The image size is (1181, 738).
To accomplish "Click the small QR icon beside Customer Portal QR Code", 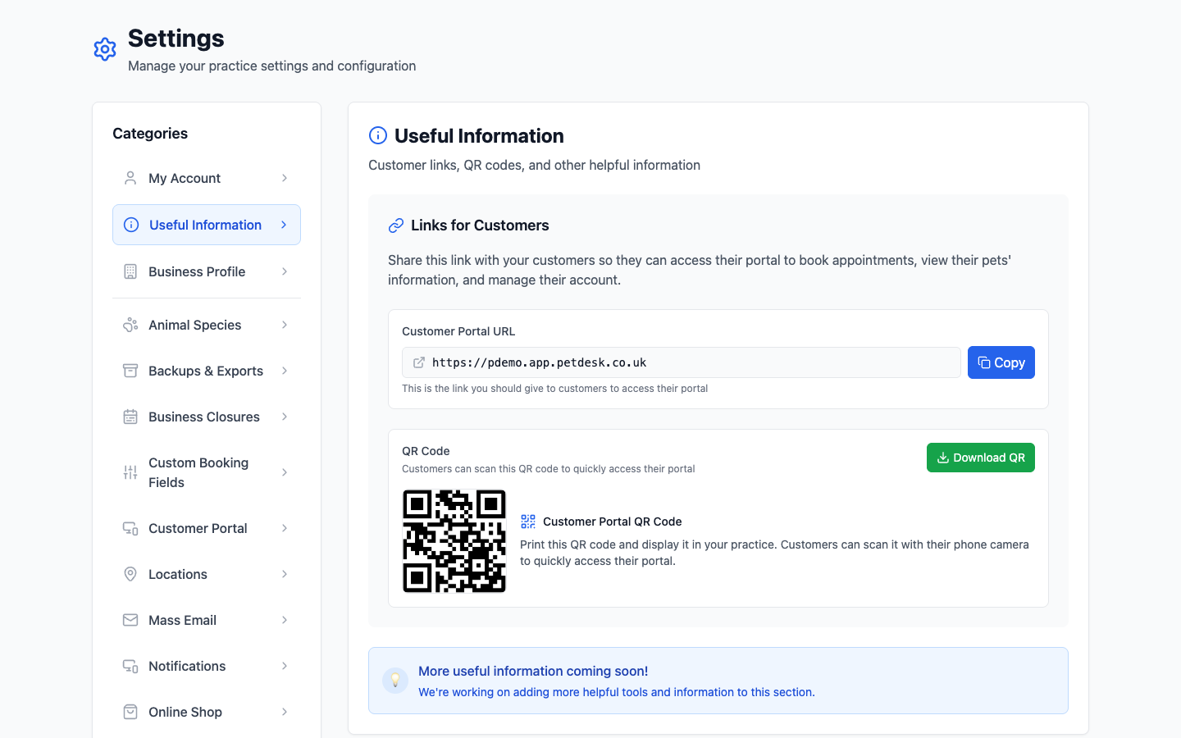I will [528, 522].
